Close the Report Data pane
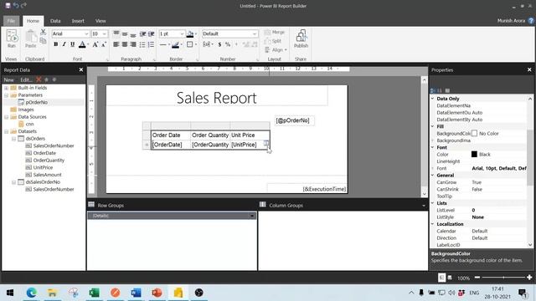536x301 pixels. tap(81, 69)
